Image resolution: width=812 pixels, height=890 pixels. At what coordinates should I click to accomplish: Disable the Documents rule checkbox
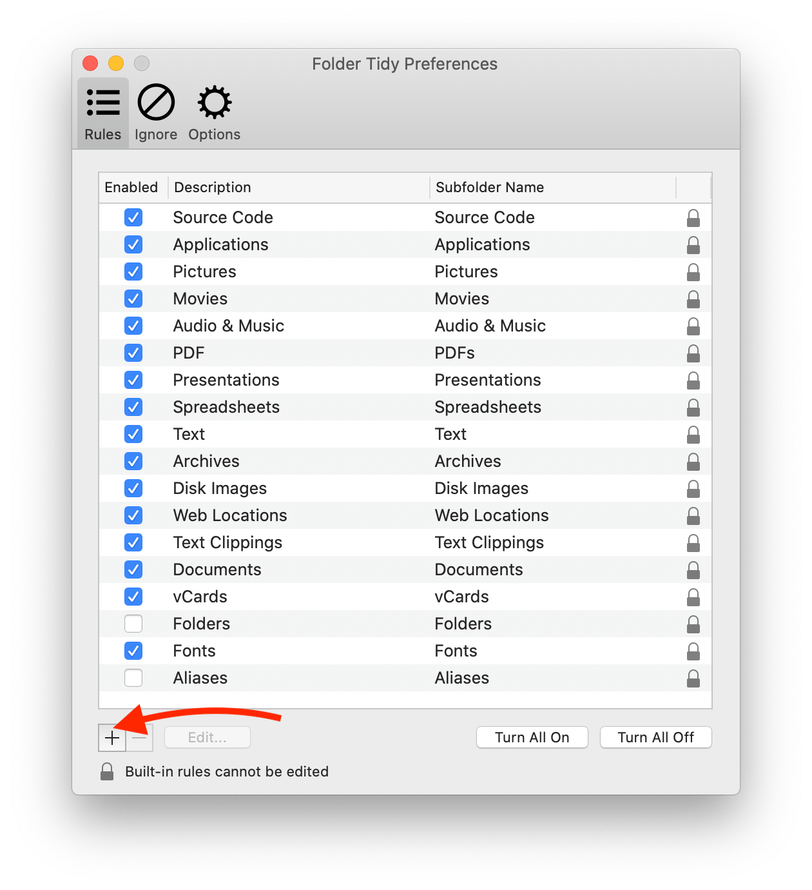(x=133, y=569)
